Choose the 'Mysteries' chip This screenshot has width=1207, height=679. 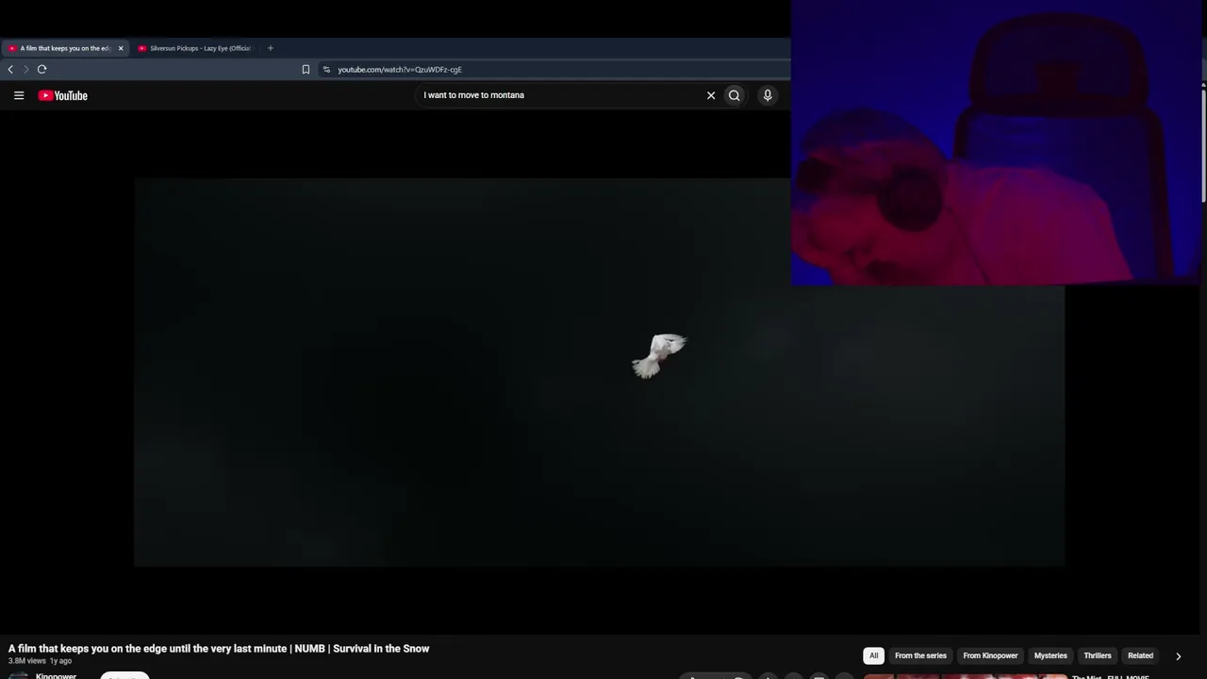click(1050, 655)
